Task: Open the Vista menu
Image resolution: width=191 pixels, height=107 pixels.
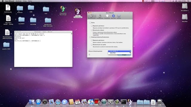Action: tap(25, 1)
